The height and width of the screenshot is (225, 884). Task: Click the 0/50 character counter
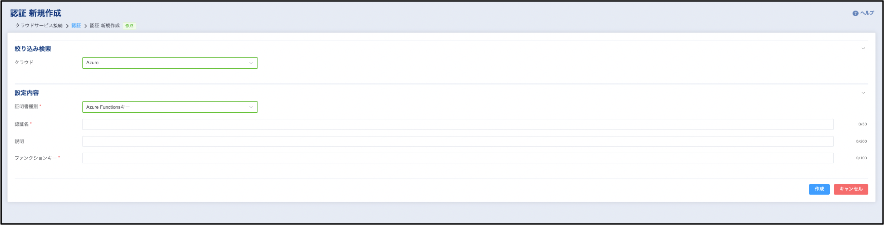pos(862,124)
